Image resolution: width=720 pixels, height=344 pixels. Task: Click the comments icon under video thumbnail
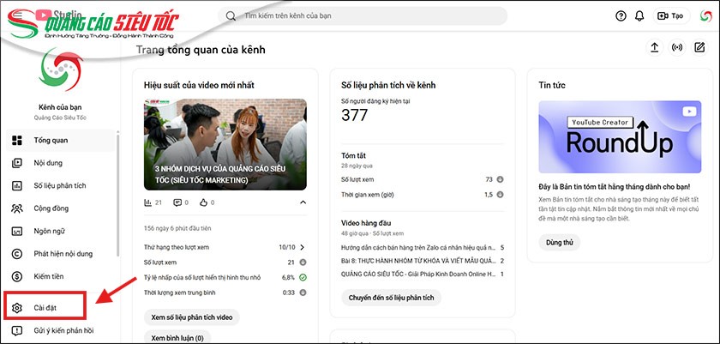[177, 202]
